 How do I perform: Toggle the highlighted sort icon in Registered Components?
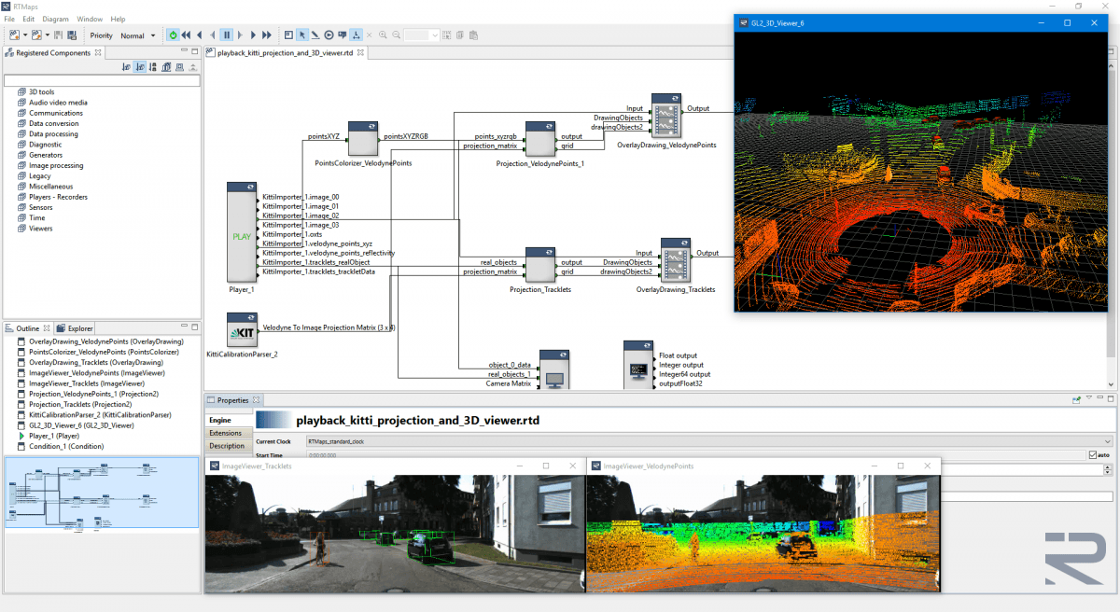click(139, 66)
